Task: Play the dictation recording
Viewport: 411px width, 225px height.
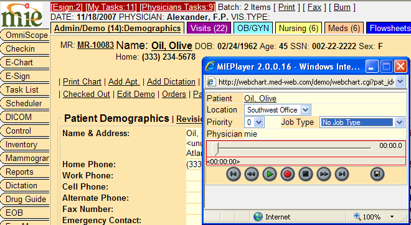Action: coord(270,174)
